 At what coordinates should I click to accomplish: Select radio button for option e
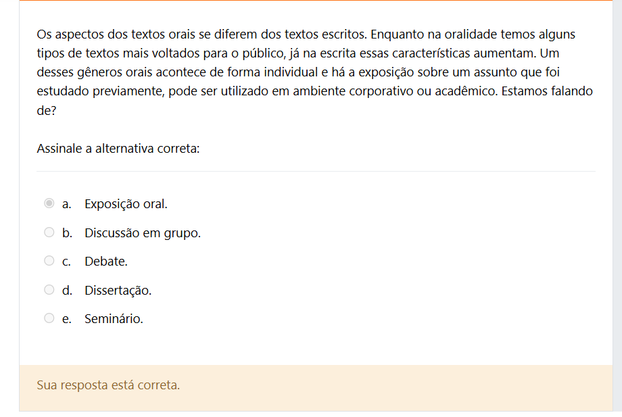coord(49,318)
